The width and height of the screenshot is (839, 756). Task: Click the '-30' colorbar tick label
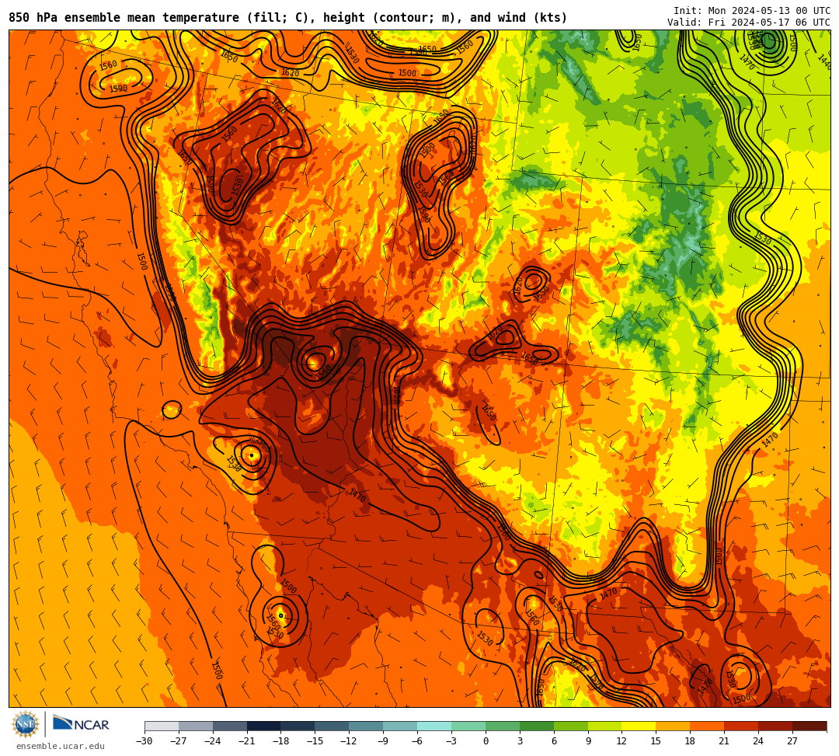point(144,741)
